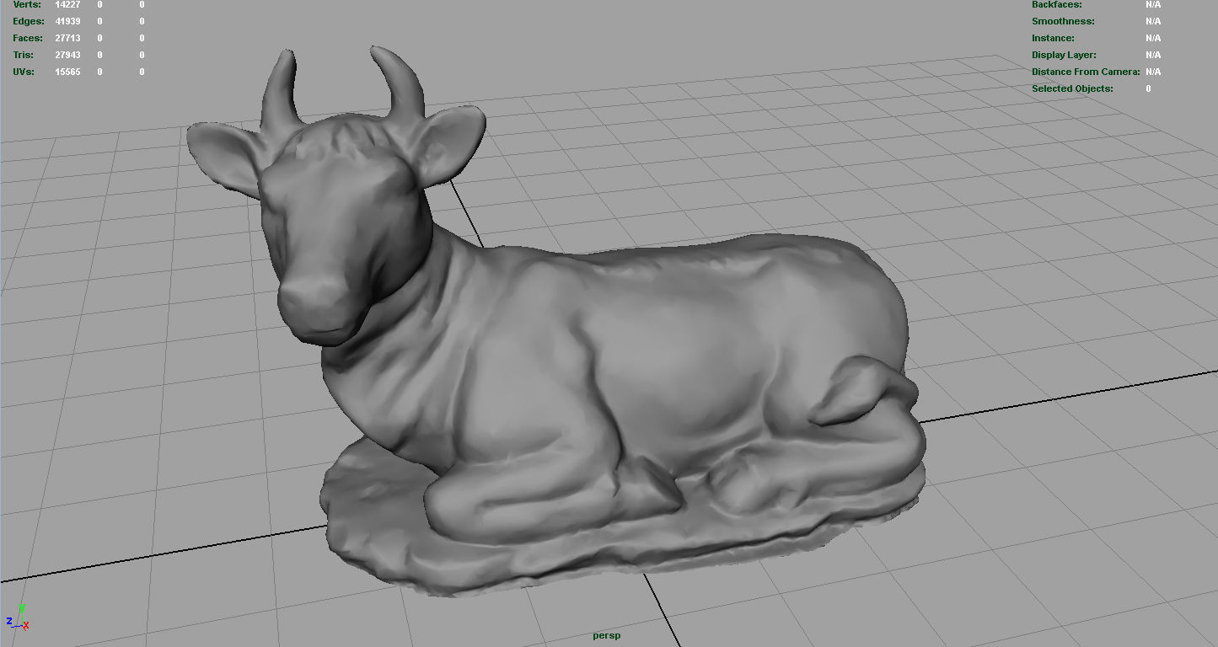Screen dimensions: 1218x647
Task: Click the Verts: HUD label
Action: (x=26, y=5)
